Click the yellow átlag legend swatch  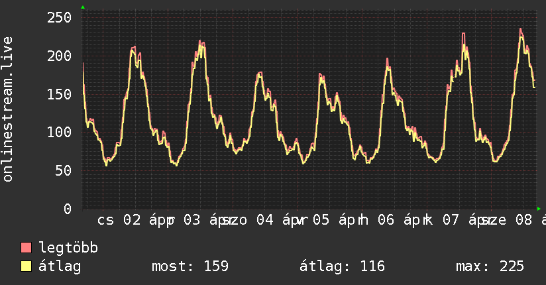[x=27, y=266]
